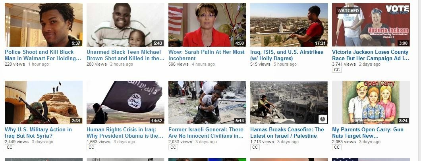Click the Open Carry cartoon book thumbnail

point(371,102)
